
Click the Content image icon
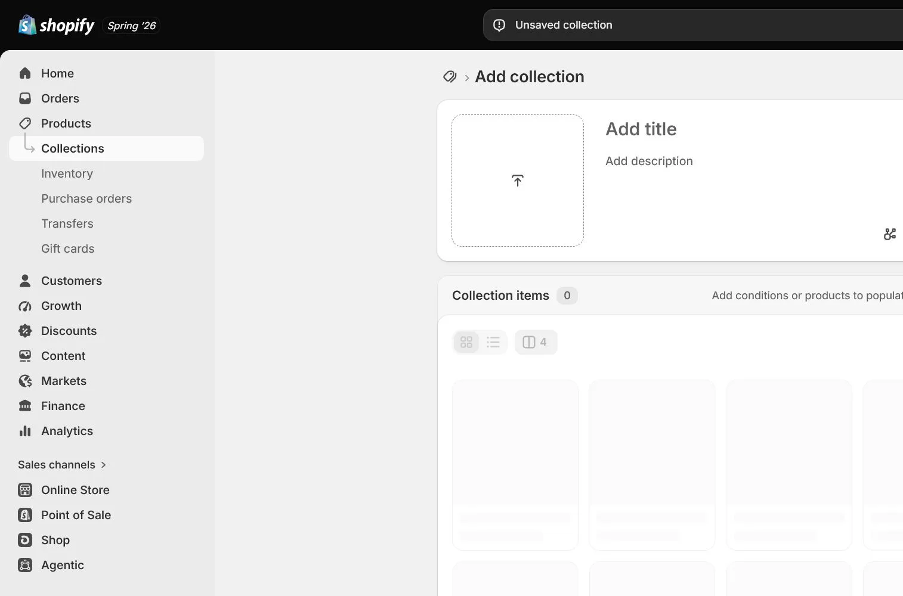pyautogui.click(x=25, y=356)
